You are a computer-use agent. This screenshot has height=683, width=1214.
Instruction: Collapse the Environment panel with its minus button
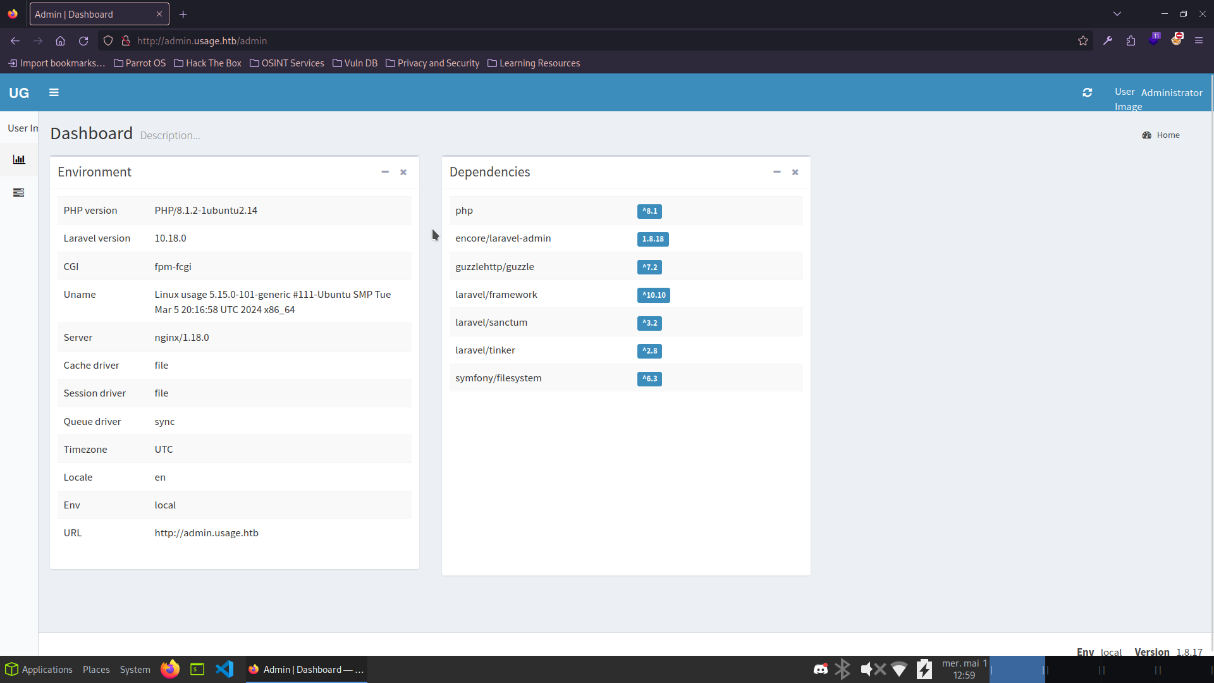(385, 172)
